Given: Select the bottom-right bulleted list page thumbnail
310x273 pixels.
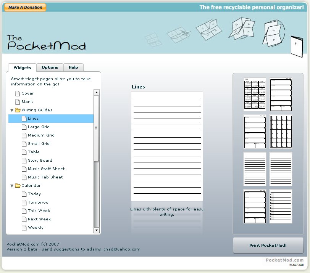Looking at the screenshot, I should [281, 207].
